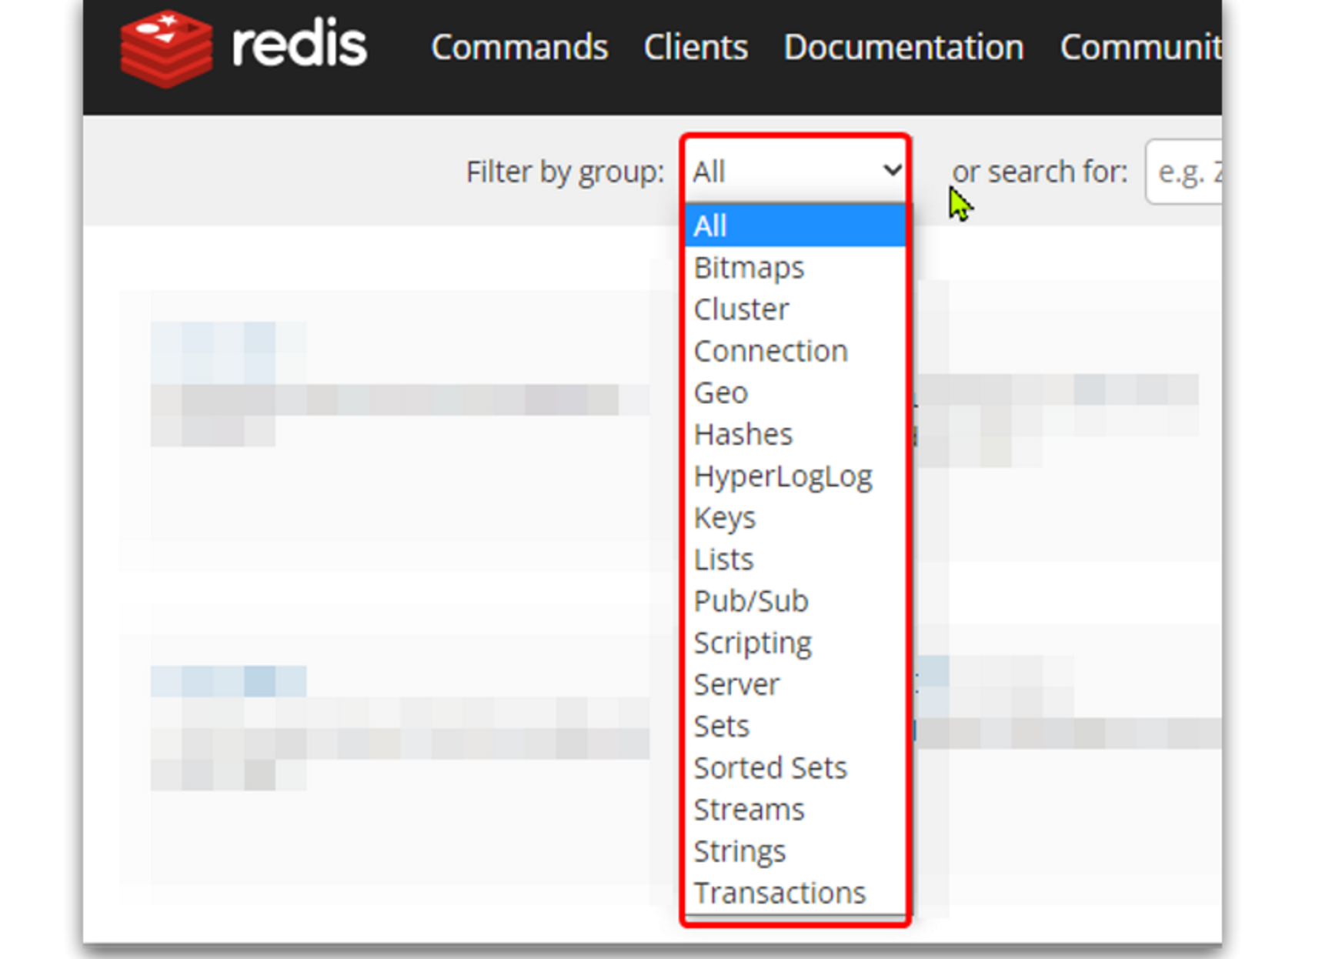Viewport: 1332px width, 959px height.
Task: Choose Cluster from the group list
Action: click(796, 309)
